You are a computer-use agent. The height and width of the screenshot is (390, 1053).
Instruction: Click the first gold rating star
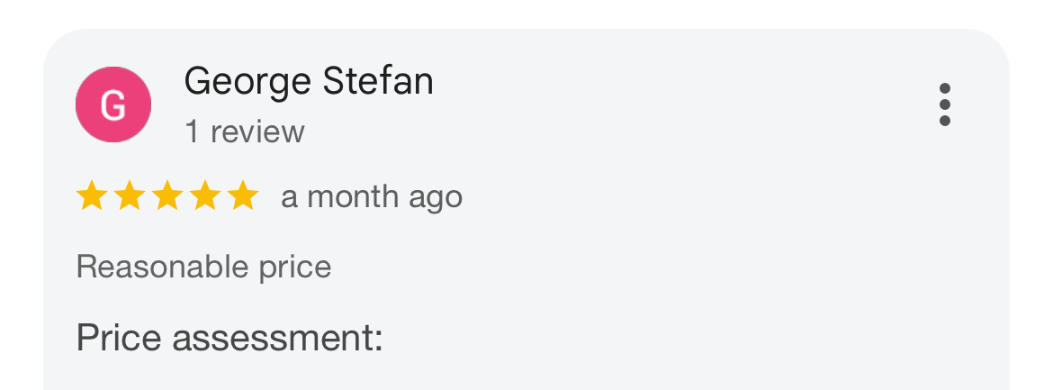tap(91, 196)
